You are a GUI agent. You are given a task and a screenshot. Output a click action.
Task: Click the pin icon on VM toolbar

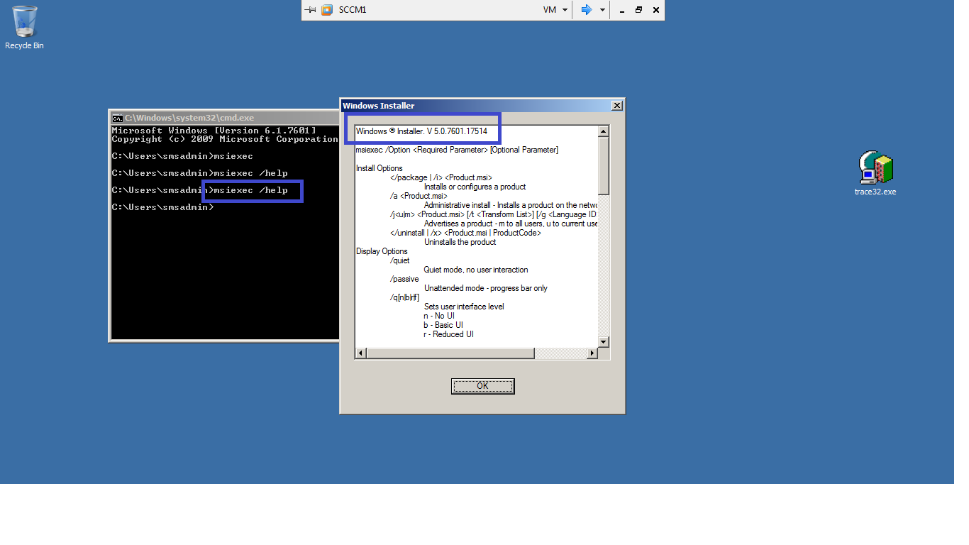pyautogui.click(x=310, y=10)
